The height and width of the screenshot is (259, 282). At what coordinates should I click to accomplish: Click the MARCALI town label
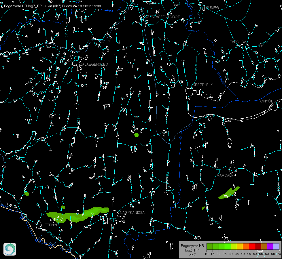point(224,175)
